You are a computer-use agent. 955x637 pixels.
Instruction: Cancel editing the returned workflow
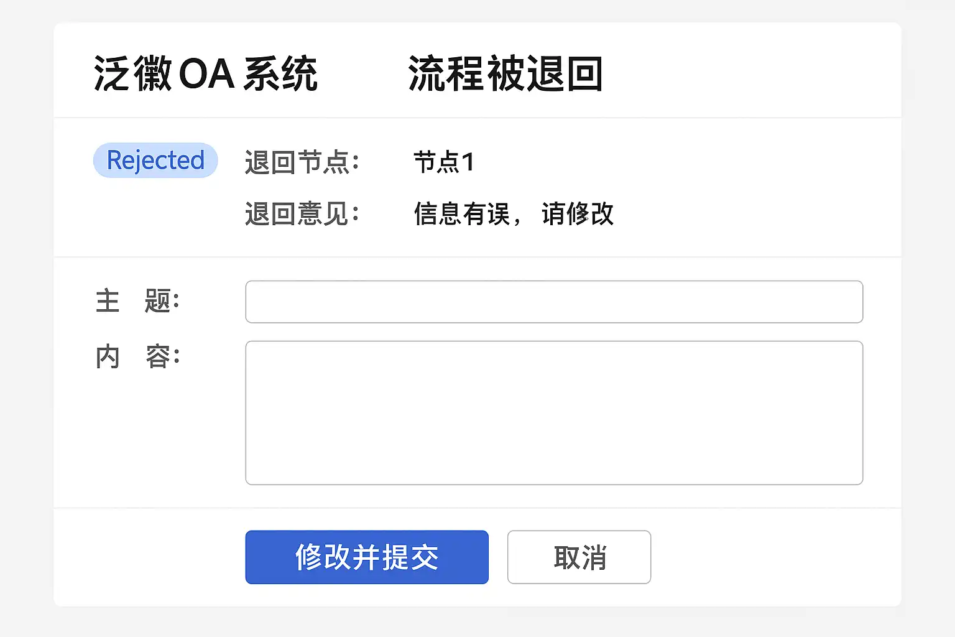coord(579,557)
